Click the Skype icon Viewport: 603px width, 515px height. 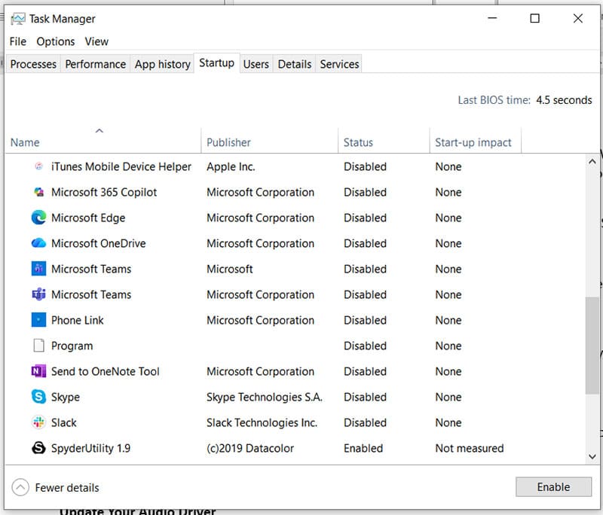[x=38, y=397]
